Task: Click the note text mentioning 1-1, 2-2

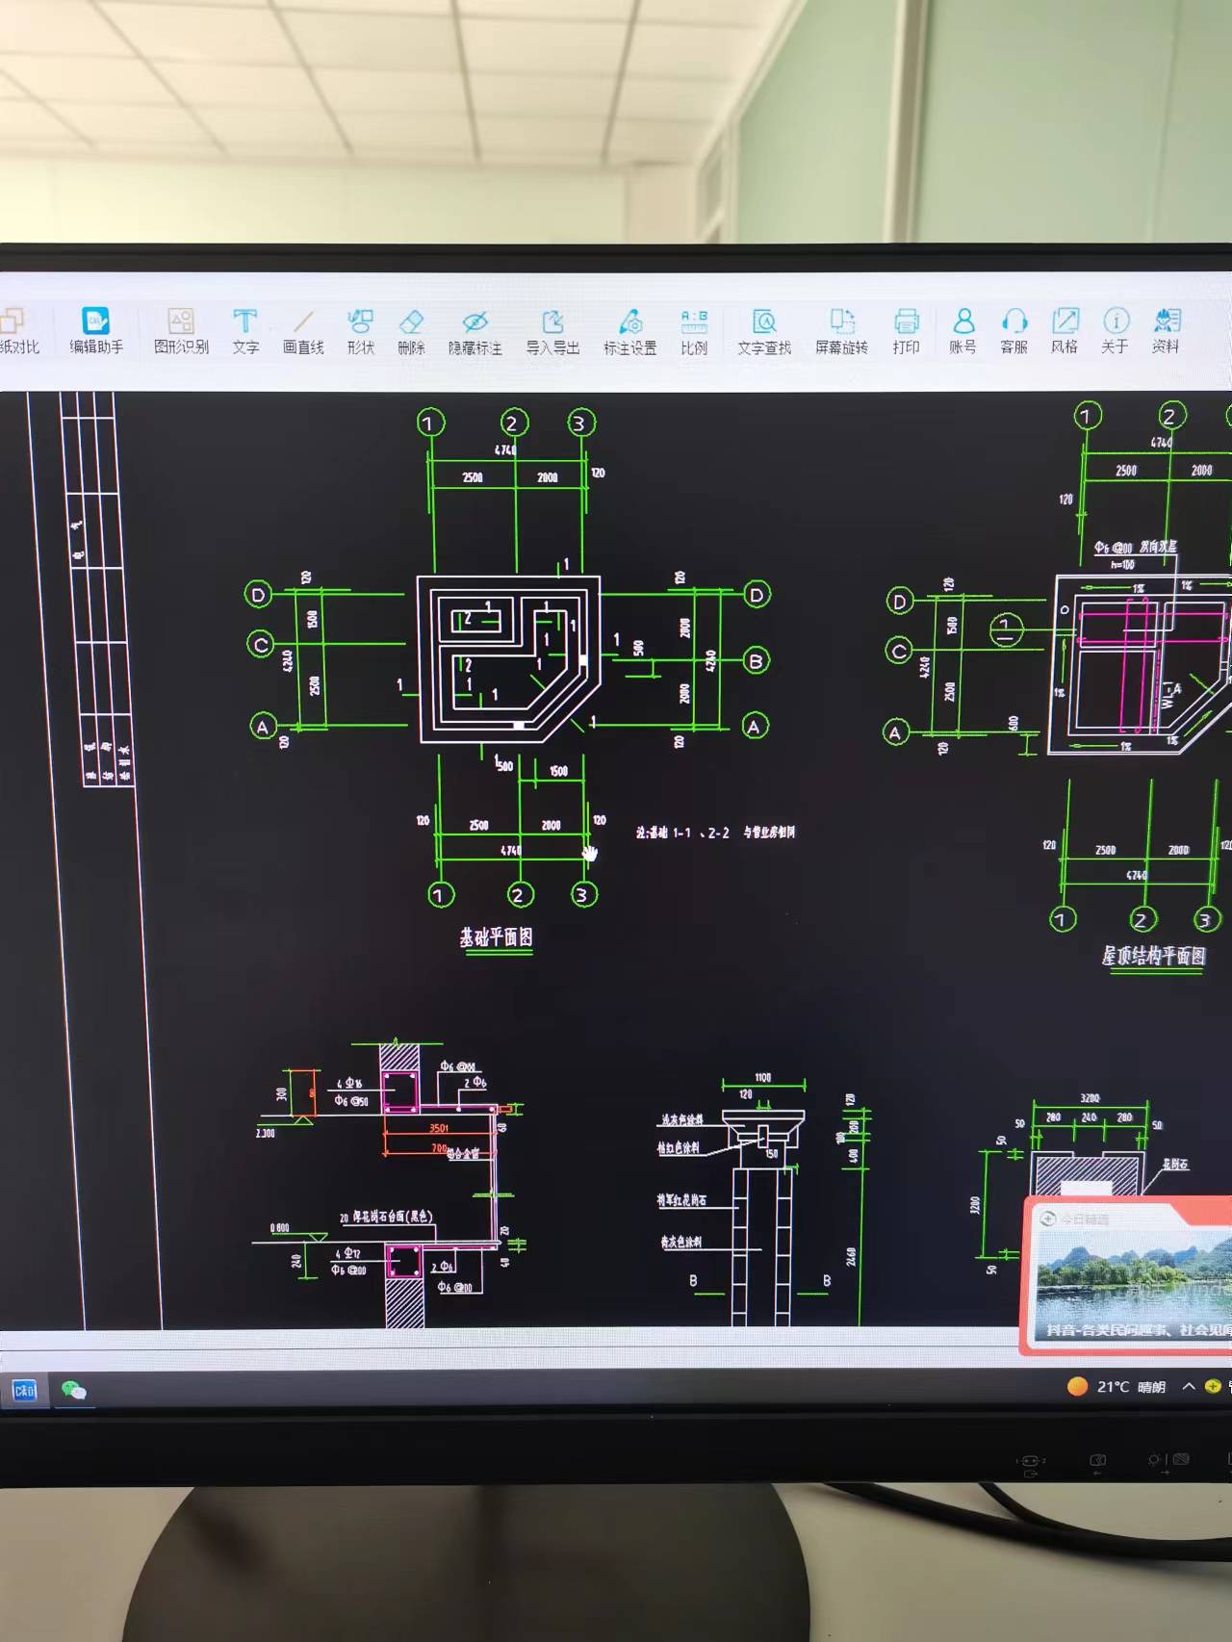Action: pos(715,833)
